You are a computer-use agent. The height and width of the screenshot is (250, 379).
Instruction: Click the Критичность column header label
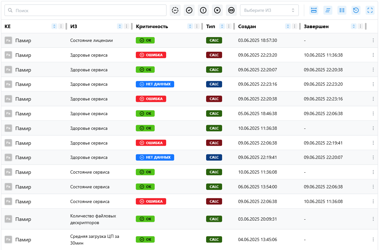(x=152, y=26)
